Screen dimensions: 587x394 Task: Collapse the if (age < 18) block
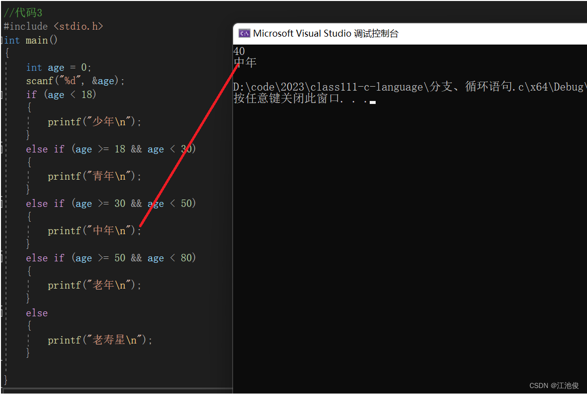coord(1,95)
